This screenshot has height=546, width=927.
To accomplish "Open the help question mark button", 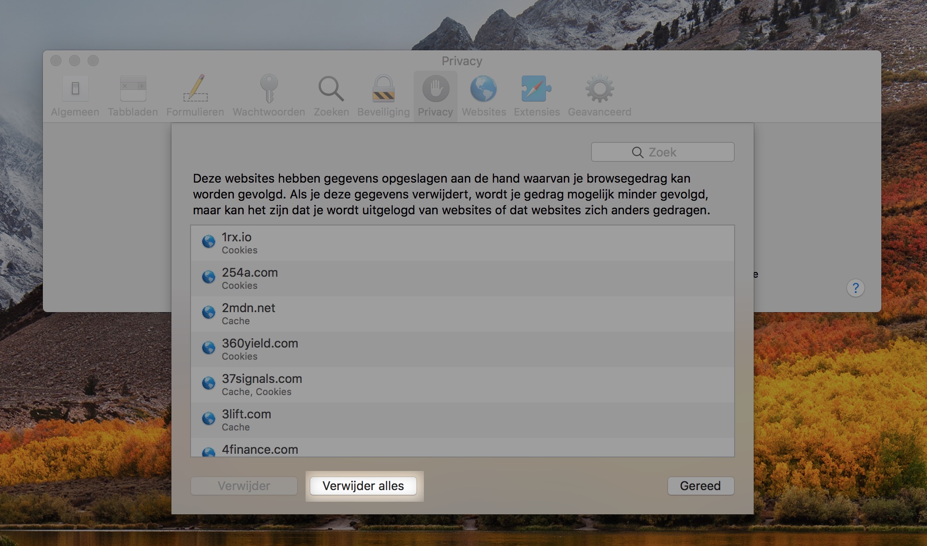I will [x=855, y=288].
